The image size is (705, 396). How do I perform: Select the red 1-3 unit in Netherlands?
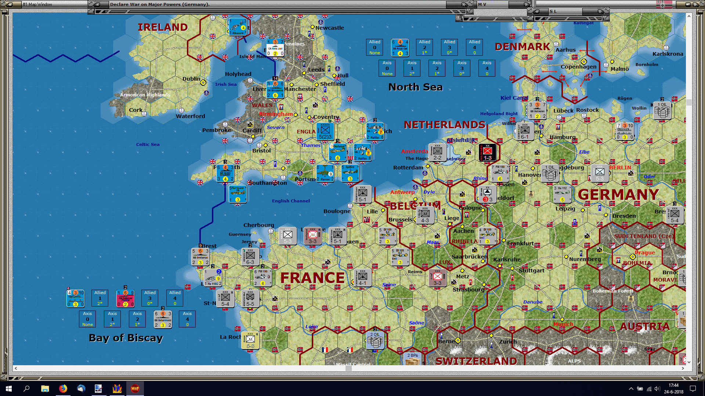[x=487, y=152]
